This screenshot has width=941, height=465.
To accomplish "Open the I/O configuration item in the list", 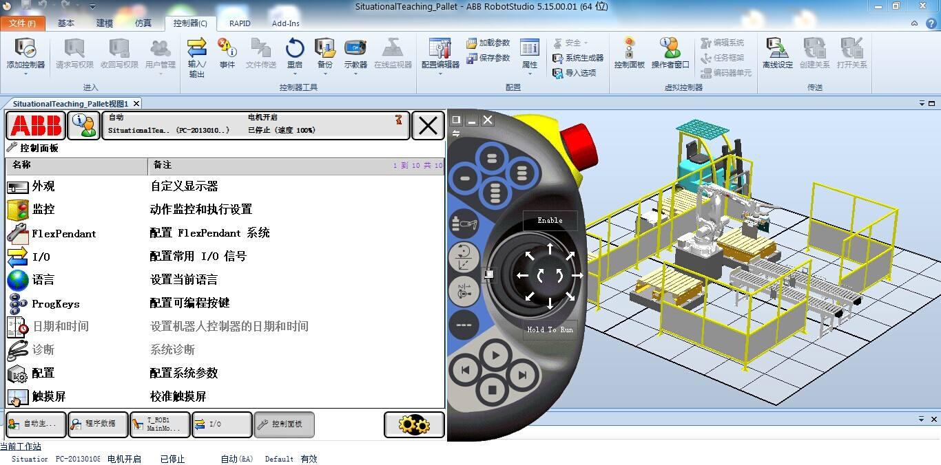I will tap(225, 257).
